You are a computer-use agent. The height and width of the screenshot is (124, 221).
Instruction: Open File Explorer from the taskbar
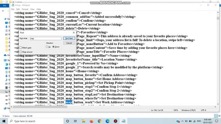click(x=84, y=121)
